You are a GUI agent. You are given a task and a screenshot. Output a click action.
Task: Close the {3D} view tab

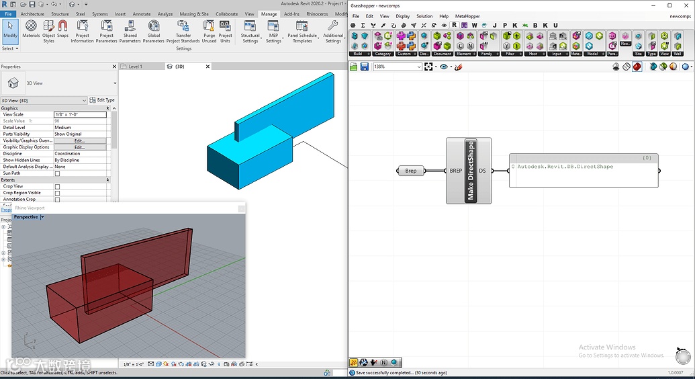207,67
